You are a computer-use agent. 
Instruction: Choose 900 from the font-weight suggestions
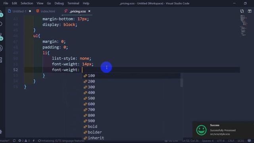pos(131,121)
